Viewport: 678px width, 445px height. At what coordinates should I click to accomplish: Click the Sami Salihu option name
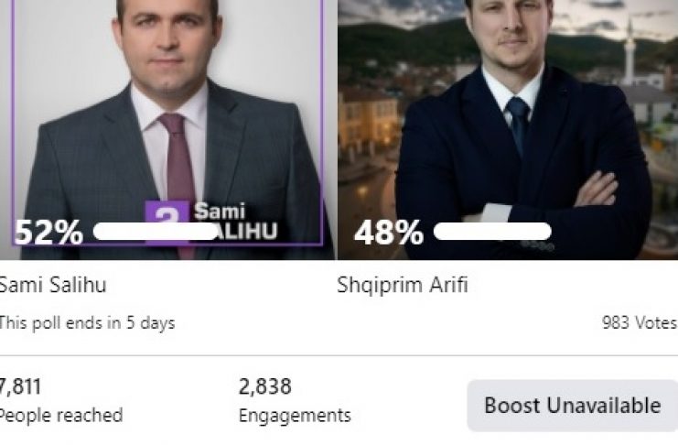tap(53, 285)
